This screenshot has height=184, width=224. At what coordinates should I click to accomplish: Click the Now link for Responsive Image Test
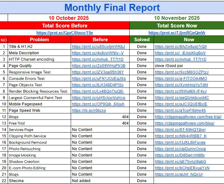[181, 72]
